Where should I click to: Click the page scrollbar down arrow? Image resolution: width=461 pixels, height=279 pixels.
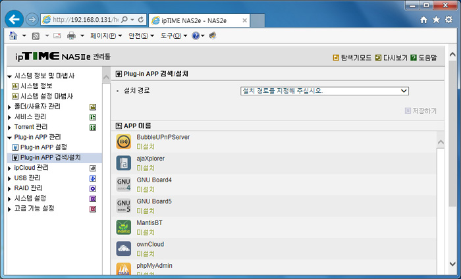453,264
